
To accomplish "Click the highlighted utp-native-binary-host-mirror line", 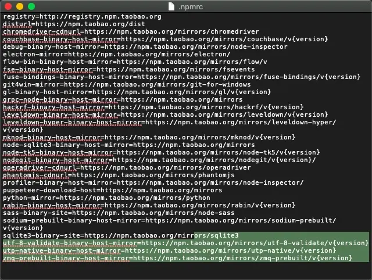I will 170,250.
